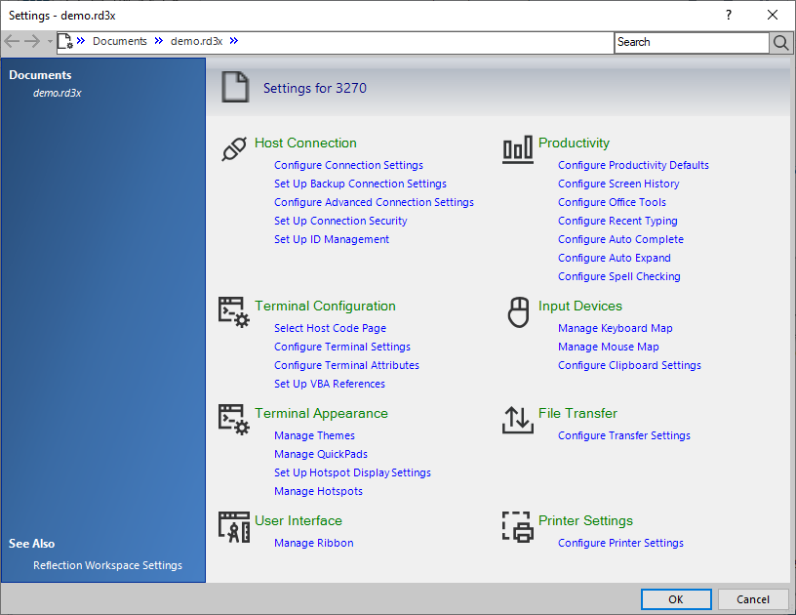
Task: Open Manage Themes
Action: 314,435
